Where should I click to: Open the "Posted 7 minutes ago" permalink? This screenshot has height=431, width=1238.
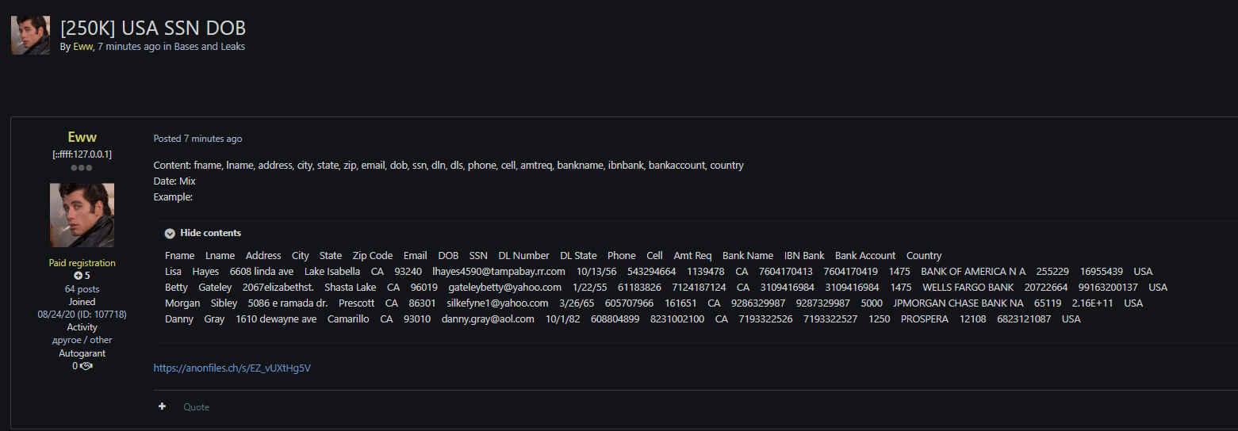197,139
